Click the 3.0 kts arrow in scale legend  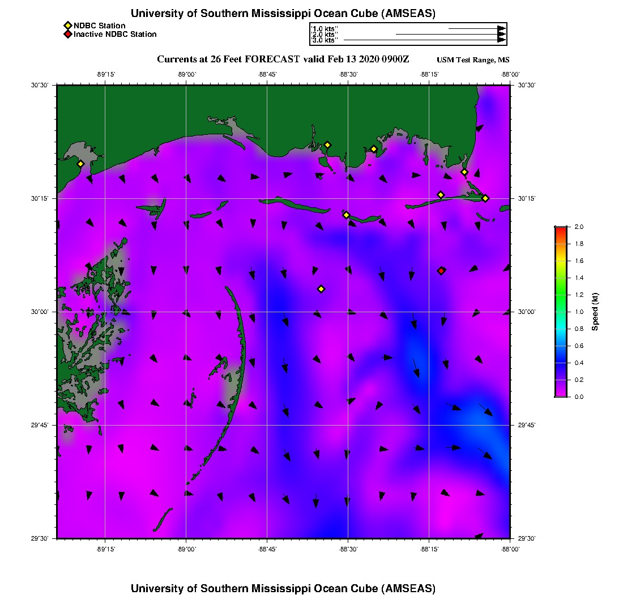point(424,40)
